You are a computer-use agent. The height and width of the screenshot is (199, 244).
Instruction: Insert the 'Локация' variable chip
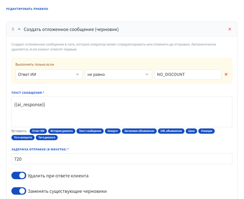(x=206, y=131)
